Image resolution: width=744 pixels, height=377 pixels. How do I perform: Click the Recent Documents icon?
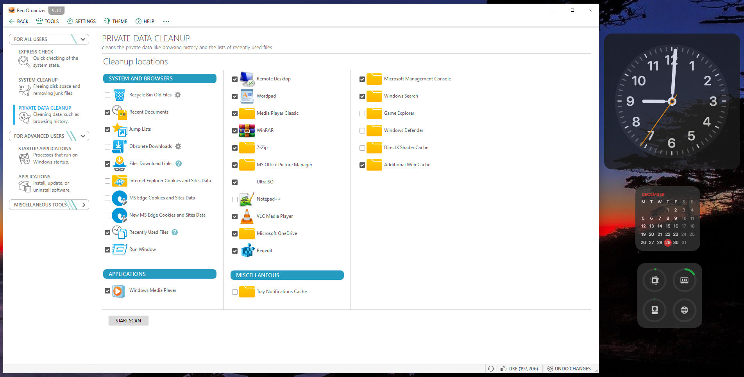[x=120, y=112]
